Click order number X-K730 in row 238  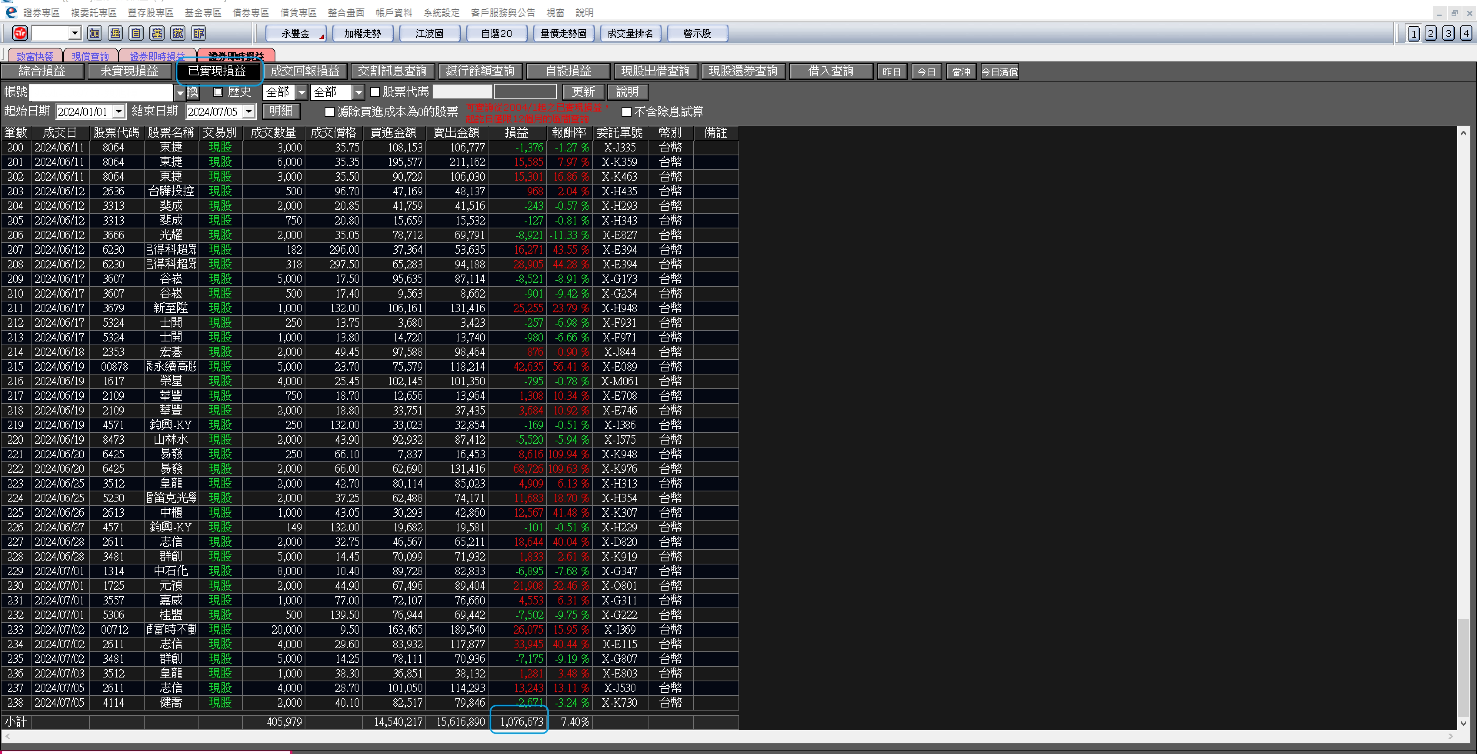619,703
